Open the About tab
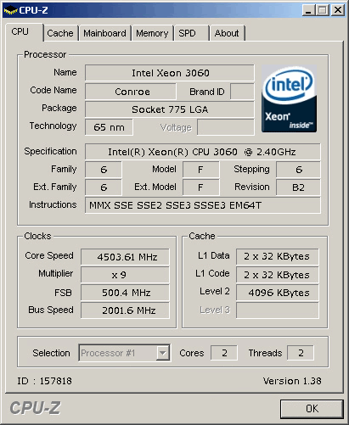 [x=227, y=33]
